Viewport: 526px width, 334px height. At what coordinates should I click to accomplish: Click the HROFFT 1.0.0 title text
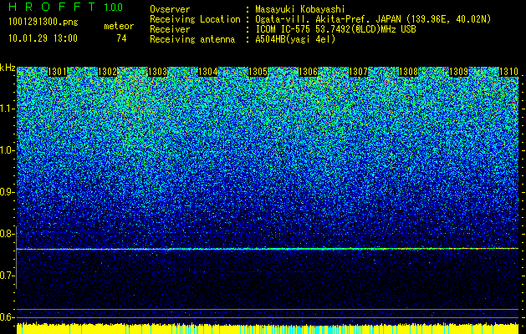click(66, 7)
